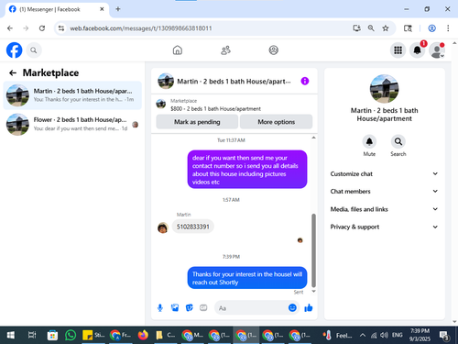Click the address bar URL
The width and height of the screenshot is (458, 344).
tap(141, 28)
